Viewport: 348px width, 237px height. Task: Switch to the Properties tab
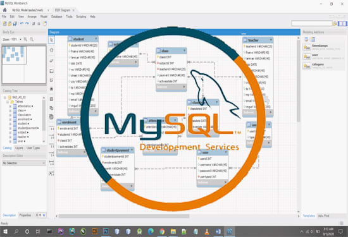click(25, 215)
